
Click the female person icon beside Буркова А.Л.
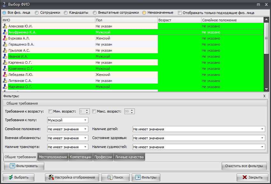(x=5, y=38)
